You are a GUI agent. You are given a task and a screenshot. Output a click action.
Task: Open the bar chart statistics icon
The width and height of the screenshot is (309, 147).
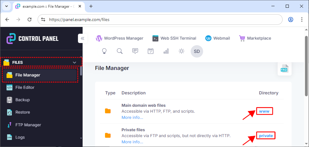coord(166,51)
